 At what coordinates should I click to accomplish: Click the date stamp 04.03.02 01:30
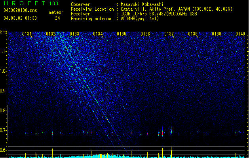pyautogui.click(x=20, y=18)
